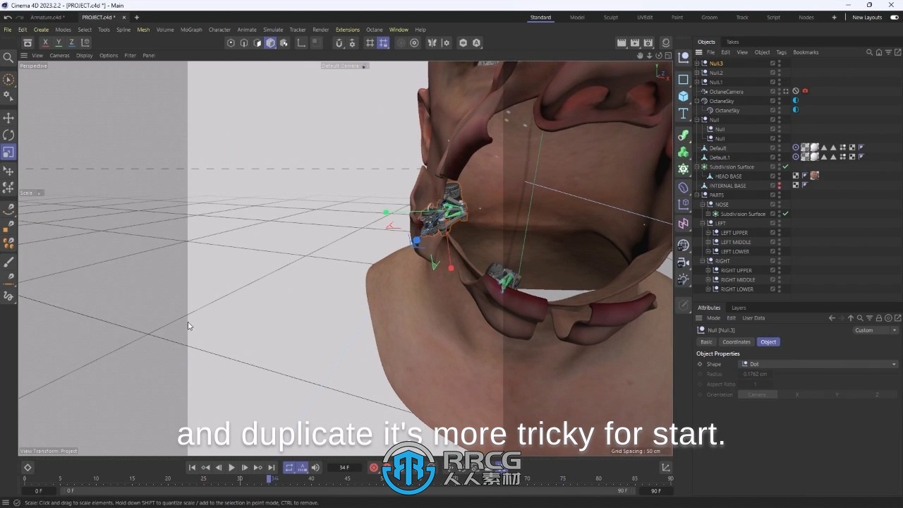The image size is (903, 508).
Task: Toggle checkbox of LEFT UPPER object
Action: (772, 233)
